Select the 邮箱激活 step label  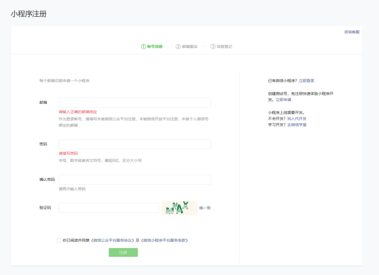[191, 46]
